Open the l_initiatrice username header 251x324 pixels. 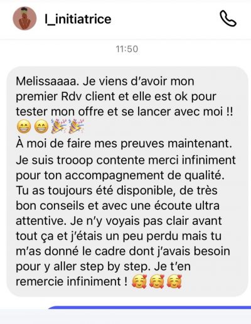(78, 19)
